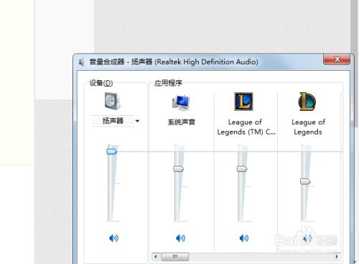This screenshot has height=264, width=359.
Task: Open the 扬声器 device dropdown
Action: [137, 121]
